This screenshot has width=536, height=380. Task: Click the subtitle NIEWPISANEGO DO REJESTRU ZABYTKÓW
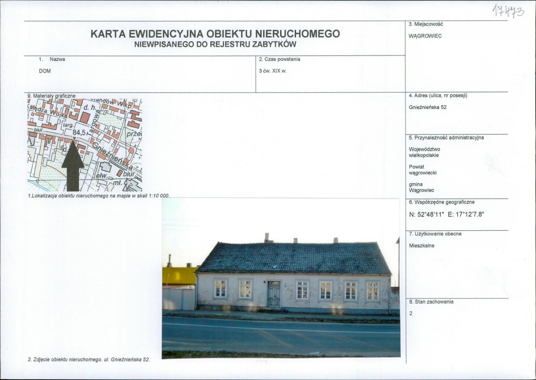[215, 44]
